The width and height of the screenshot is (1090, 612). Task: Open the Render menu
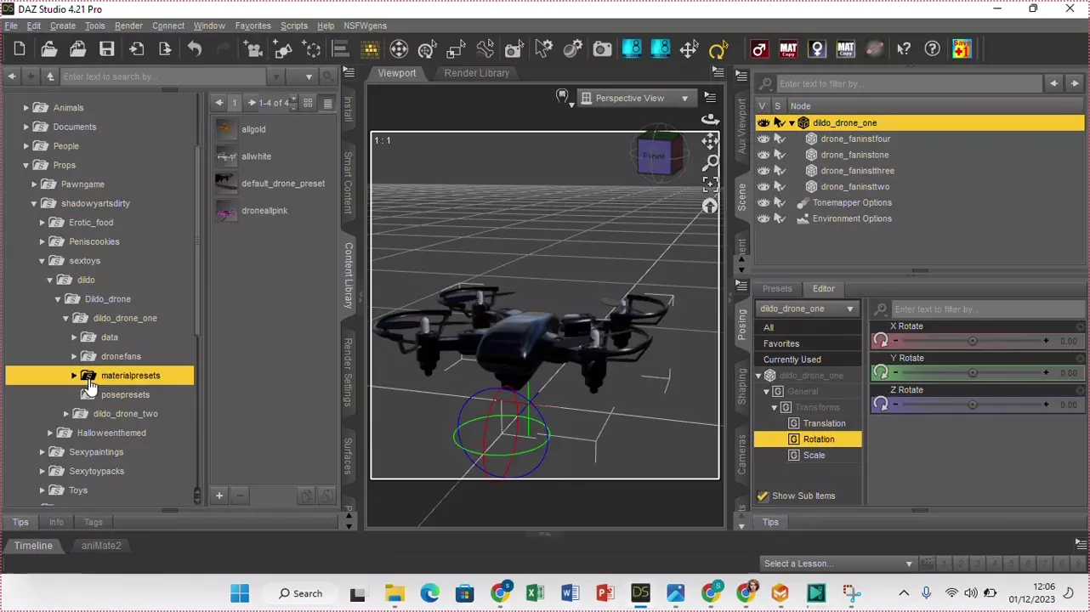tap(128, 25)
